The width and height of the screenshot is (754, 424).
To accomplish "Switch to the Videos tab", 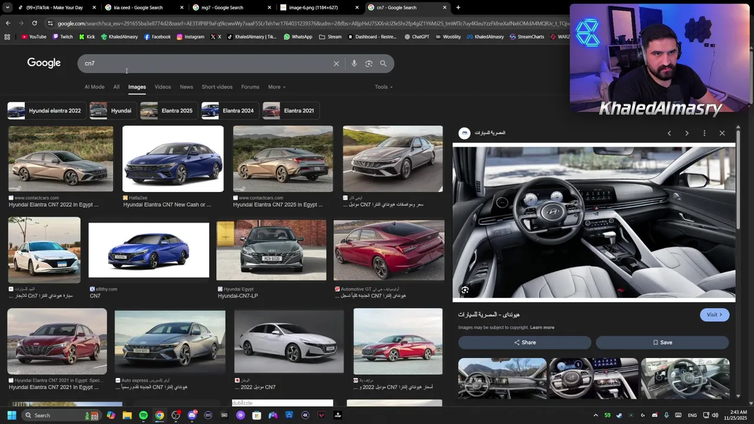I will (163, 87).
